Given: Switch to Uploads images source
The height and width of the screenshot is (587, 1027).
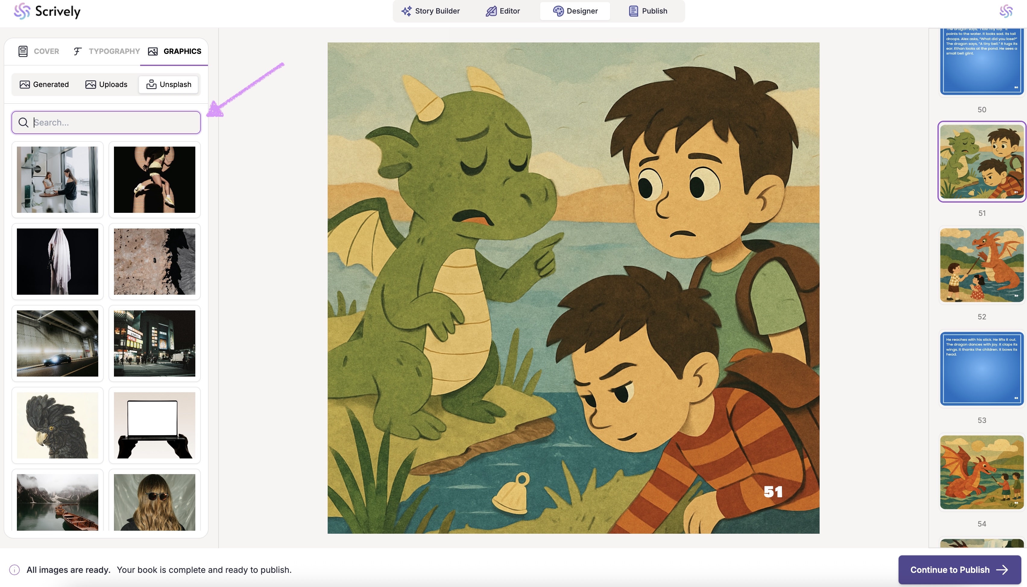Looking at the screenshot, I should (107, 84).
